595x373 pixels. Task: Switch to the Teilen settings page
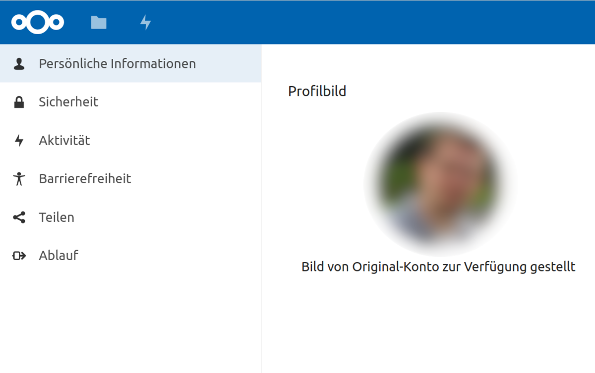click(57, 217)
